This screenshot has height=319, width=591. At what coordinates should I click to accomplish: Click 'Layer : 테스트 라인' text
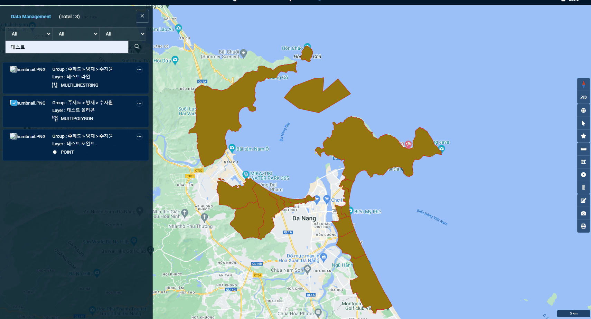click(71, 77)
